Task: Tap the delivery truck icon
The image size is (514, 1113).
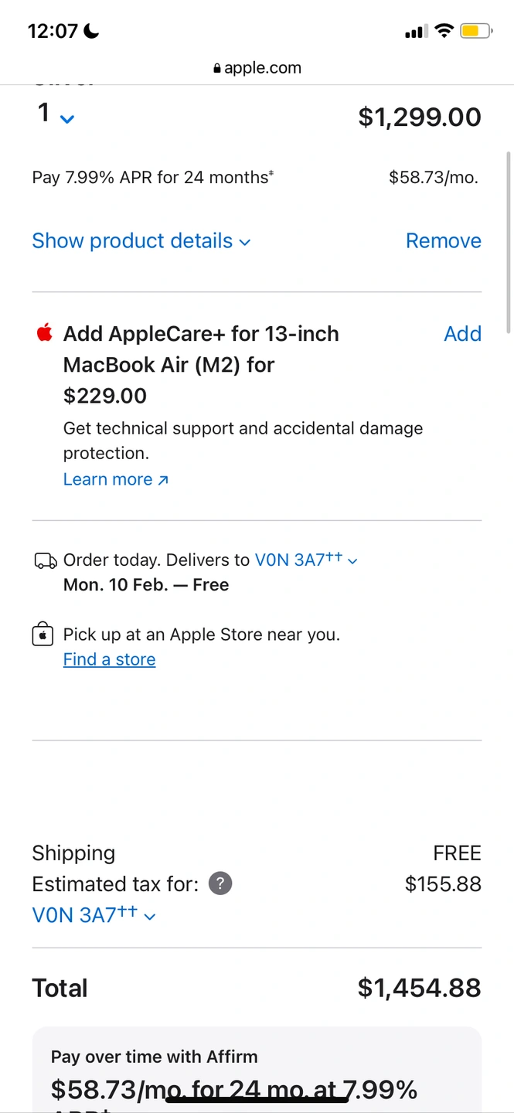Action: point(45,560)
